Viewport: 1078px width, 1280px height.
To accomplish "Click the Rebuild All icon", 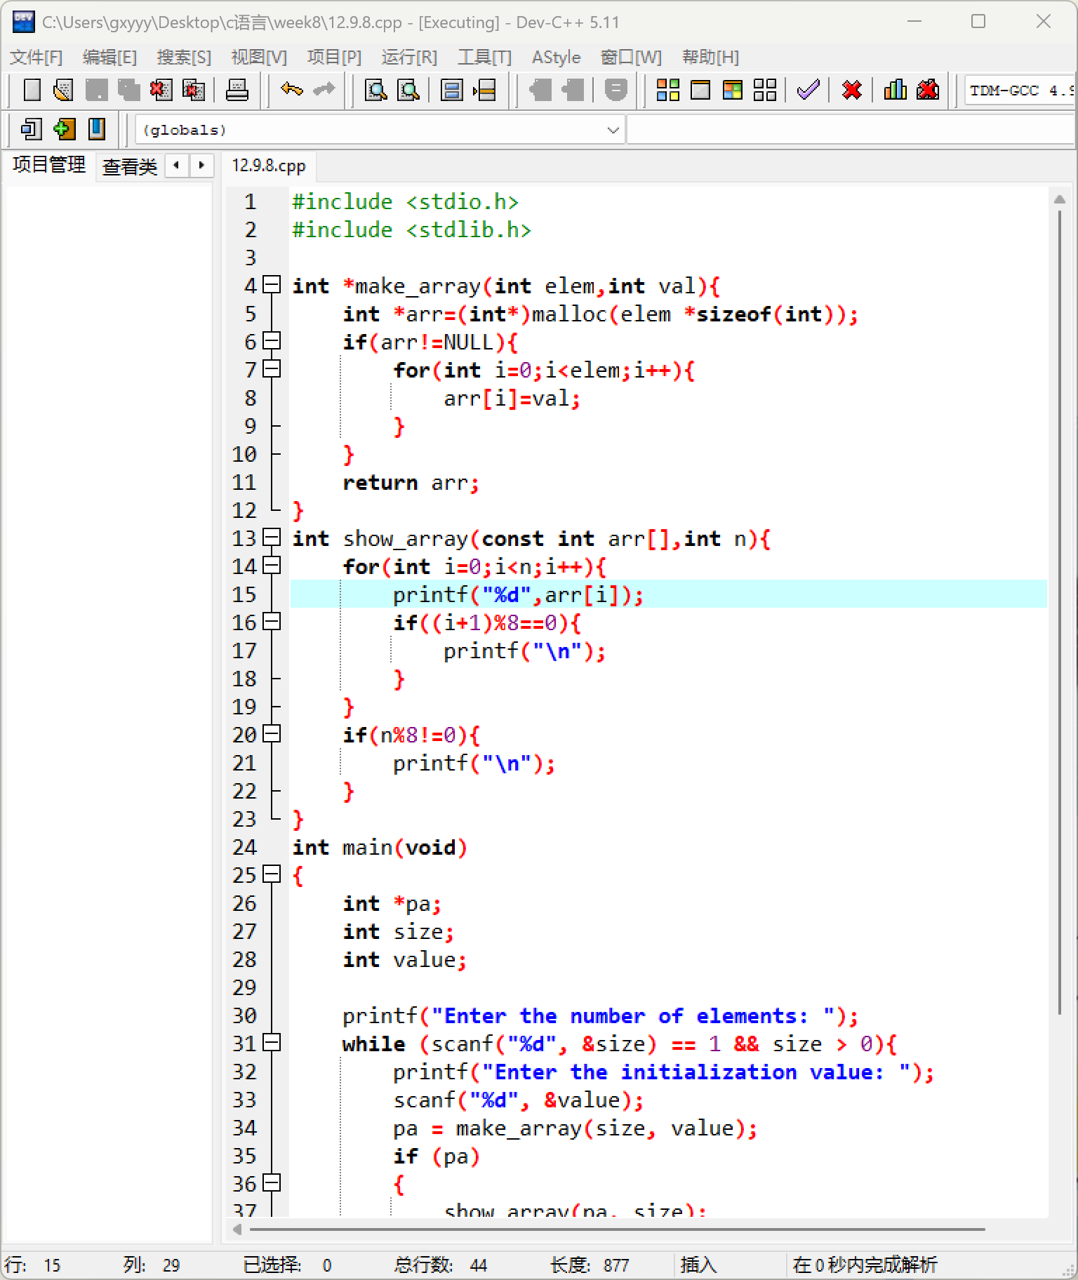I will click(765, 90).
